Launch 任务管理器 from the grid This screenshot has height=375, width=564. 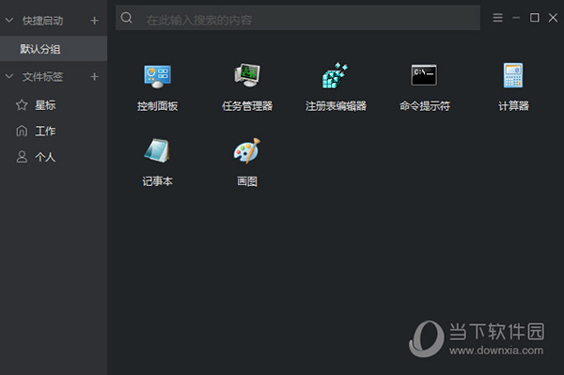(x=247, y=75)
